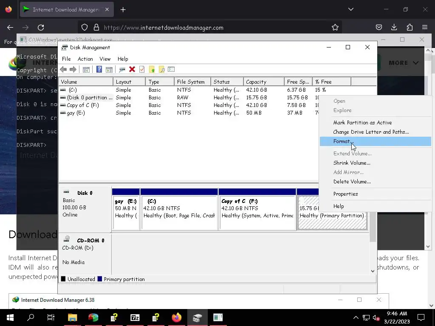Screen dimensions: 435x326
Task: Go back in Firefox navigation
Action: [x=10, y=28]
